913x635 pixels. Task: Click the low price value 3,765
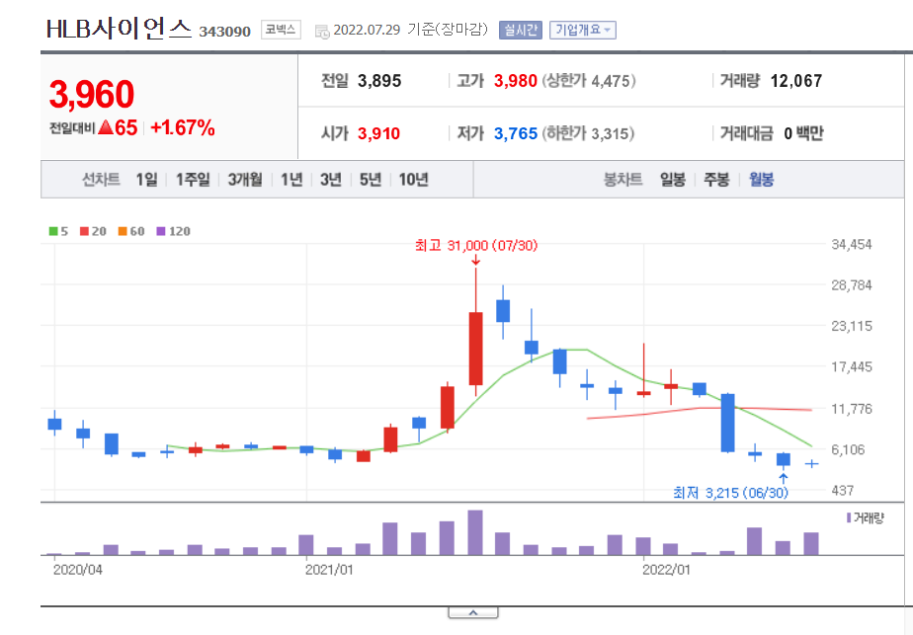coord(516,134)
